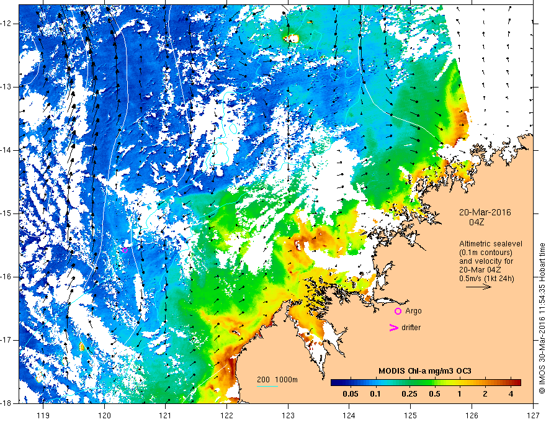The width and height of the screenshot is (546, 422).
Task: Click the 'Altimetric sealevel' caption text
Action: pyautogui.click(x=491, y=244)
